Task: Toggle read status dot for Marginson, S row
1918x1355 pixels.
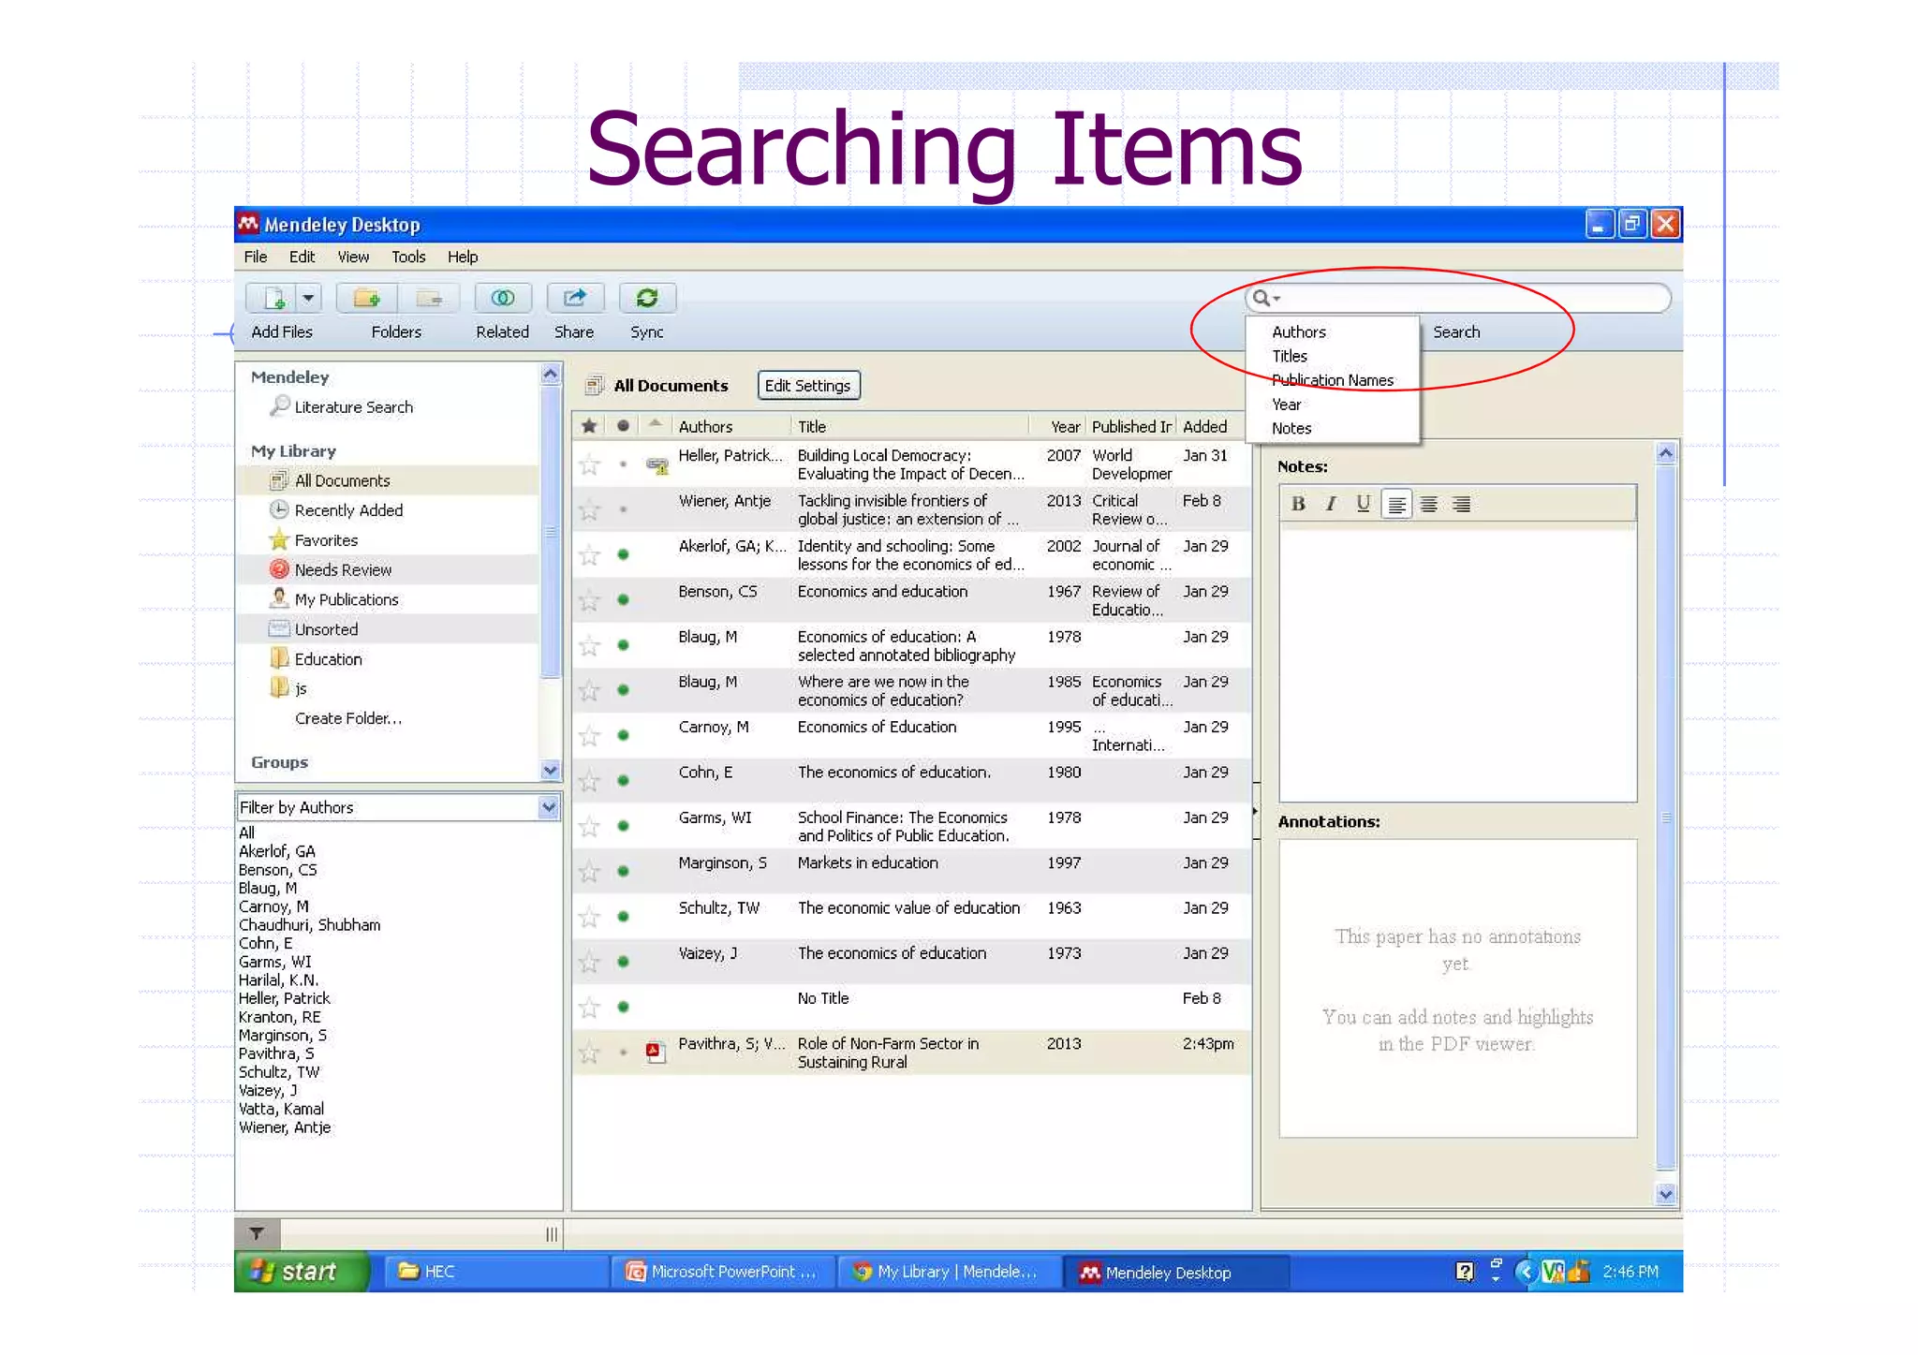Action: [x=623, y=871]
